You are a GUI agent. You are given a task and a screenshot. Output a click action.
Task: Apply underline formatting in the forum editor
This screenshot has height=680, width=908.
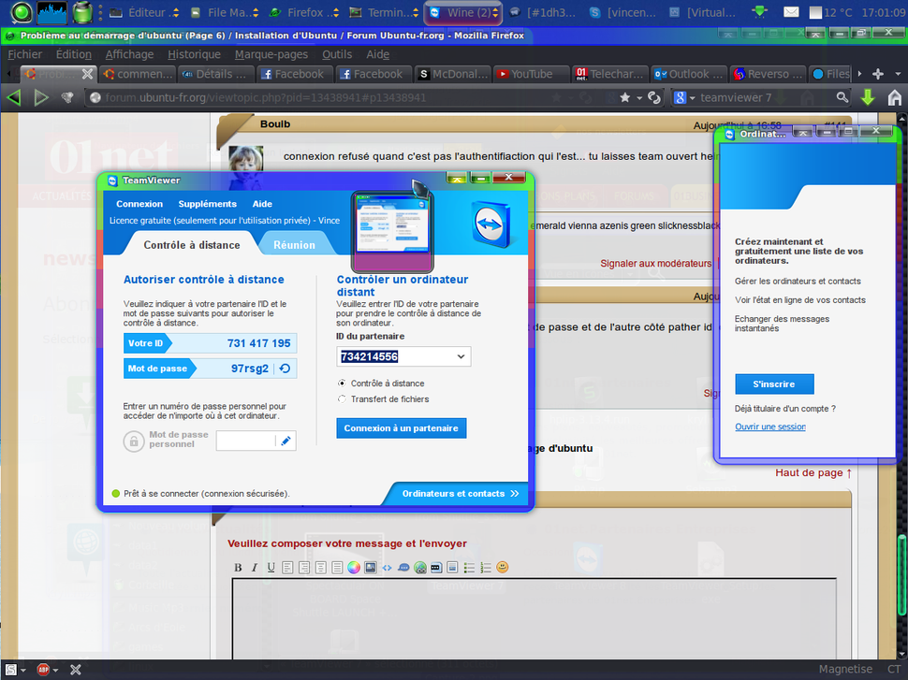[271, 568]
